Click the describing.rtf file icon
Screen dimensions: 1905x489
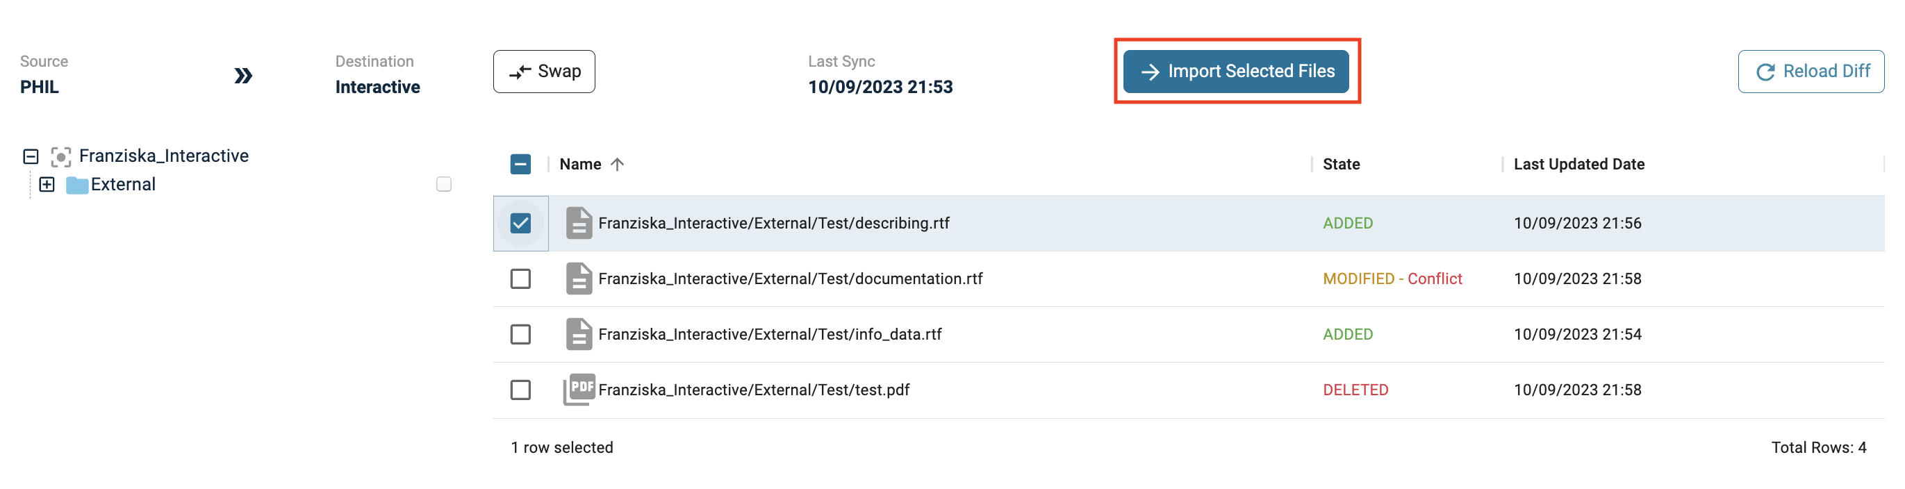point(578,223)
